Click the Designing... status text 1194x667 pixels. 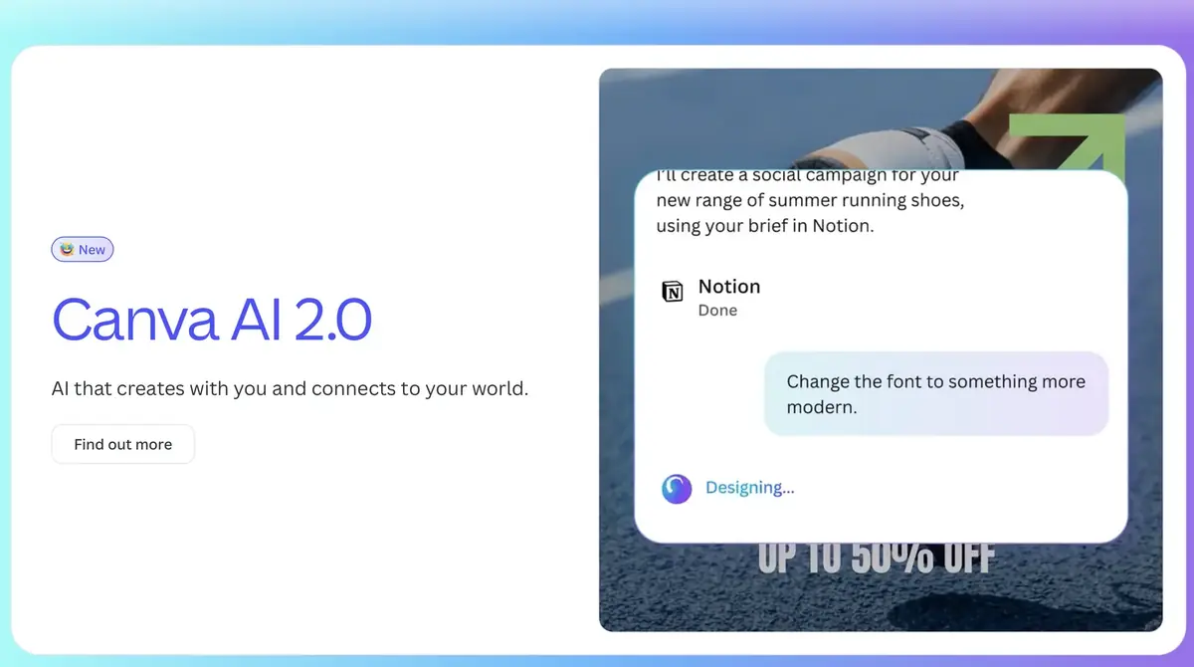coord(749,488)
